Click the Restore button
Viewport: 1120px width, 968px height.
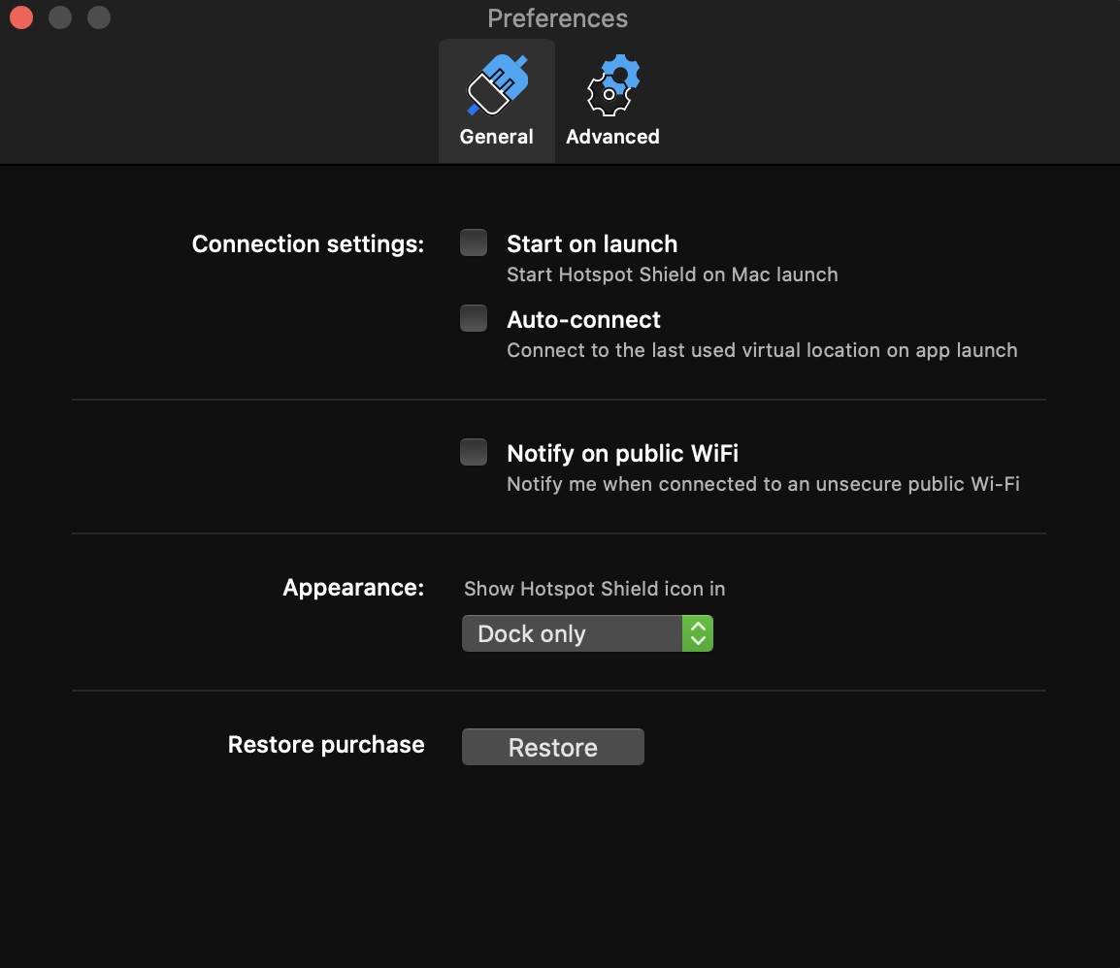point(553,747)
